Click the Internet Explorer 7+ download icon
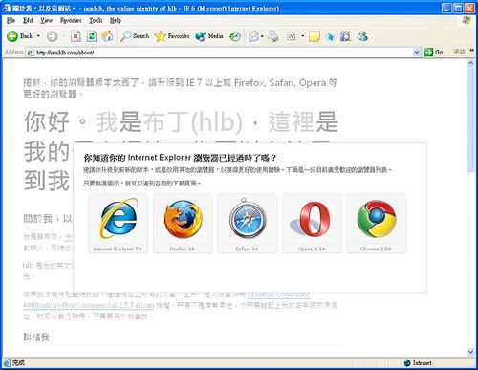The height and width of the screenshot is (370, 478). (x=119, y=224)
